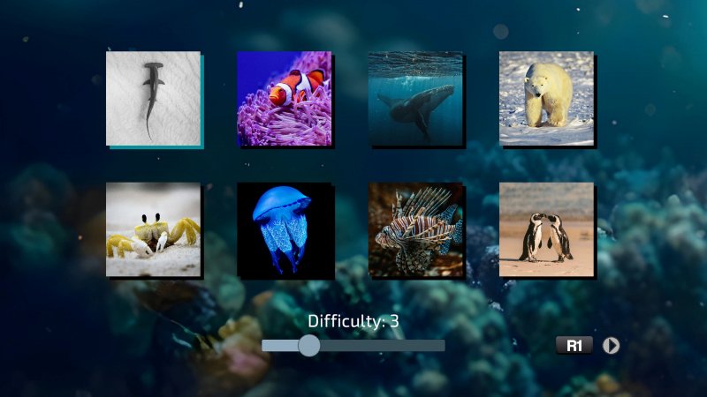Select the striped lionfish image
The image size is (707, 397).
click(x=415, y=229)
